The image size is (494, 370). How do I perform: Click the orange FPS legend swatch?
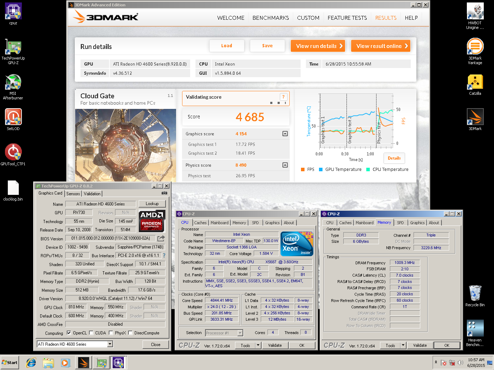[x=303, y=169]
